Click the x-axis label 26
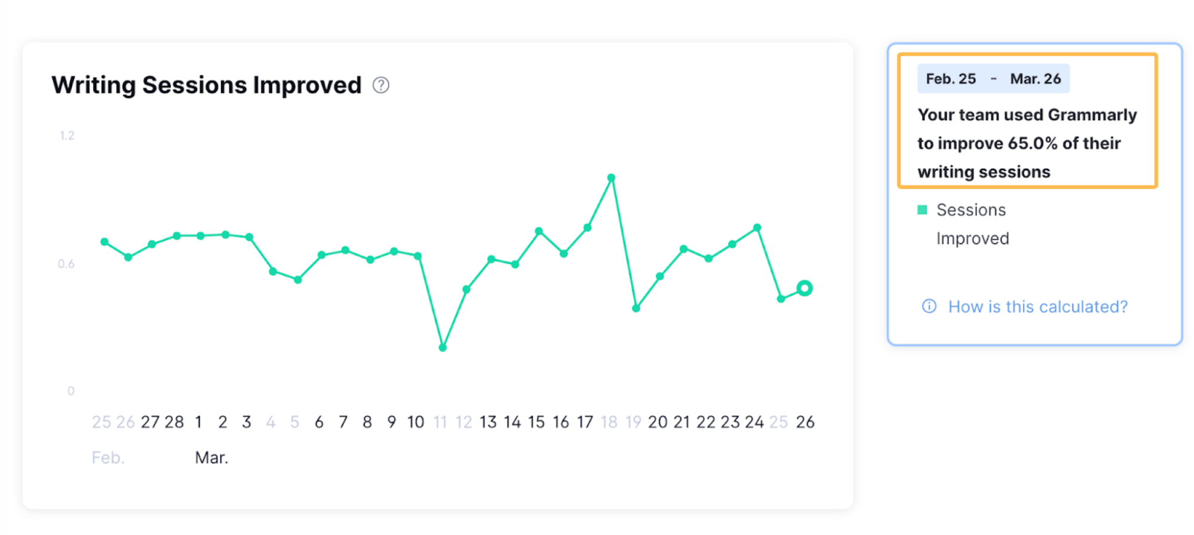The height and width of the screenshot is (535, 1194). pos(805,422)
